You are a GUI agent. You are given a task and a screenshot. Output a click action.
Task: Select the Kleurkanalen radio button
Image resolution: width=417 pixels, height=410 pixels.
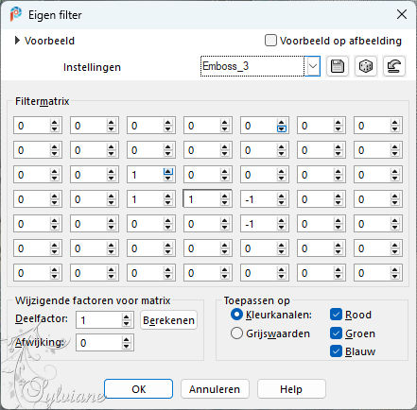pos(236,315)
